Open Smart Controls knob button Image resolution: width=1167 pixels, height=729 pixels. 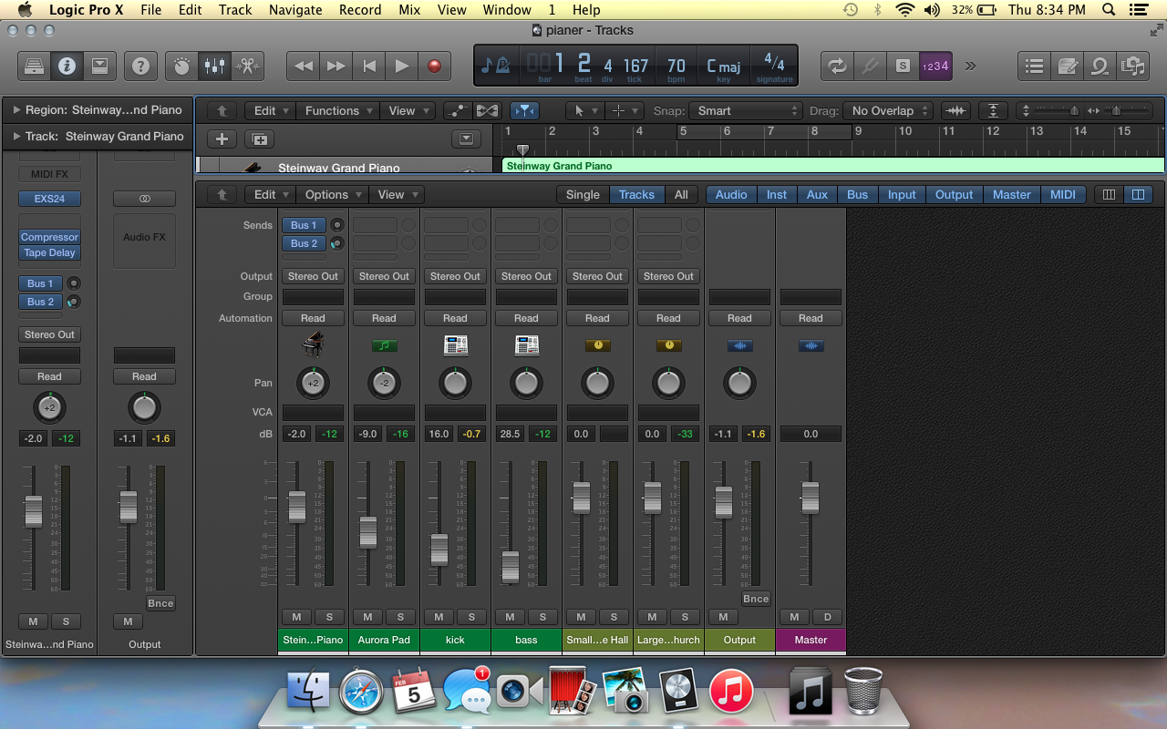point(181,66)
